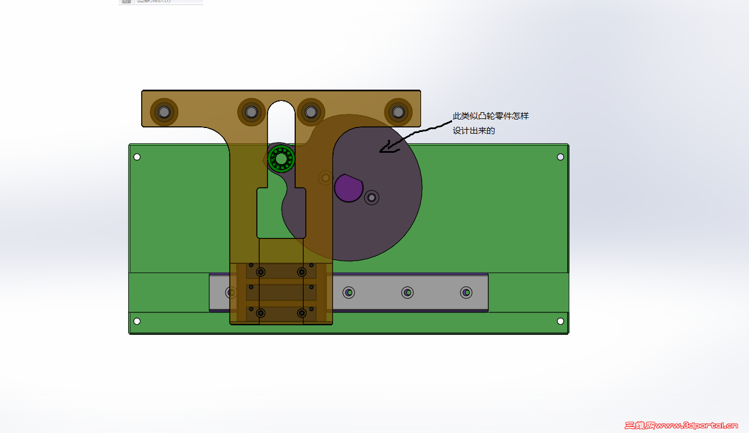Pick the bottom-right corner hole of the green plate

coord(560,321)
